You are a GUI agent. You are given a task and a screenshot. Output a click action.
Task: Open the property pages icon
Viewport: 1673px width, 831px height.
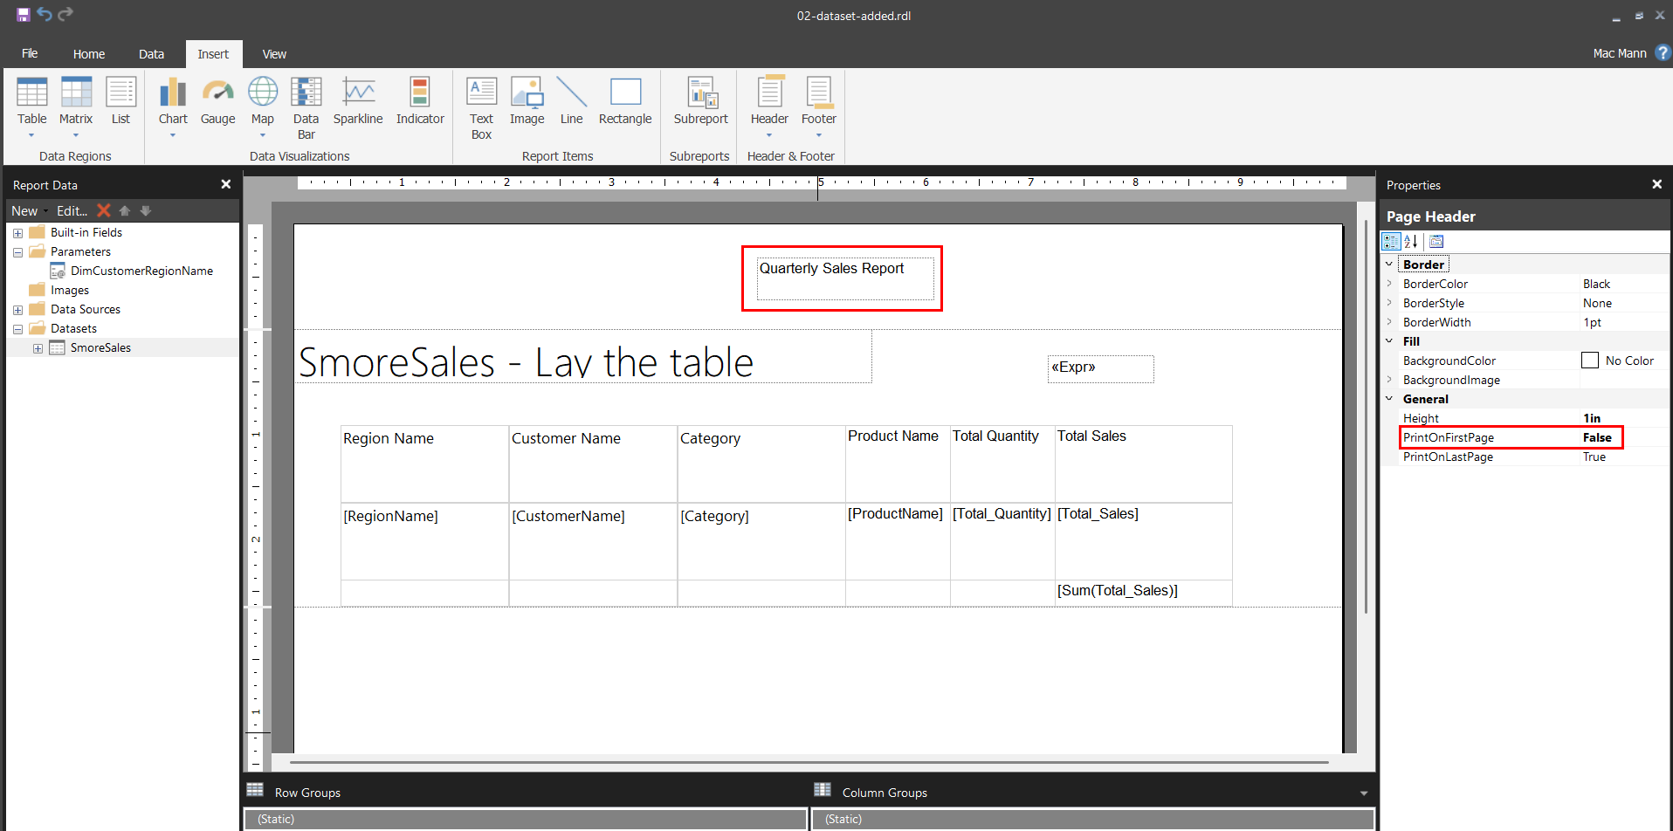1436,242
